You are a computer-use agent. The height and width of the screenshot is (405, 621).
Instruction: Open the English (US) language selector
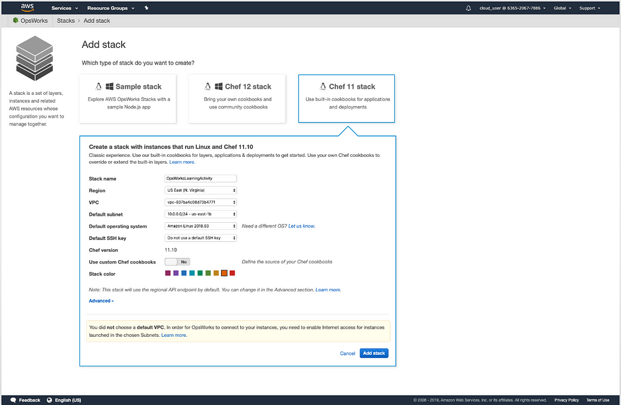click(68, 400)
